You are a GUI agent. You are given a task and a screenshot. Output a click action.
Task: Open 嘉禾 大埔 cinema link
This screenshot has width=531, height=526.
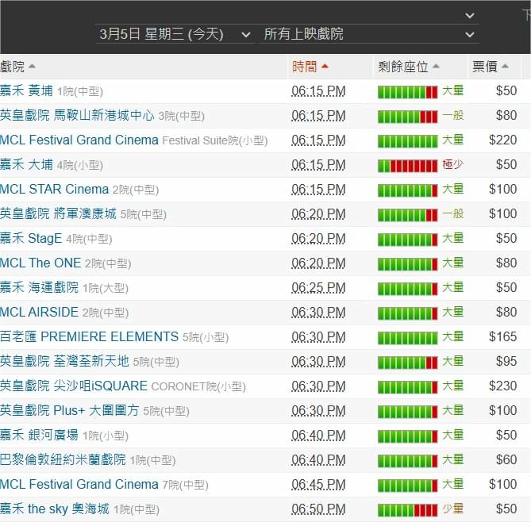tap(26, 164)
